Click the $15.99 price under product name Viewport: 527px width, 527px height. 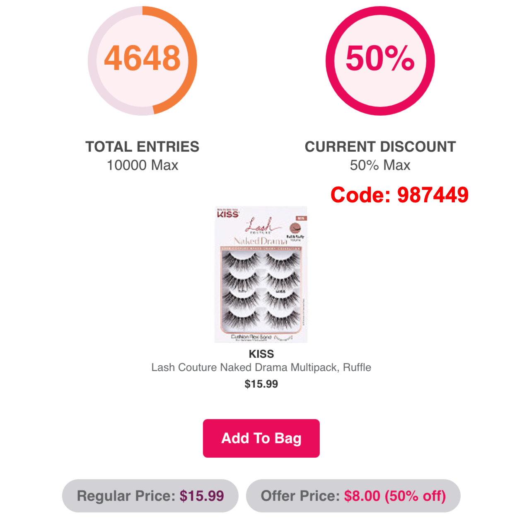(x=261, y=384)
